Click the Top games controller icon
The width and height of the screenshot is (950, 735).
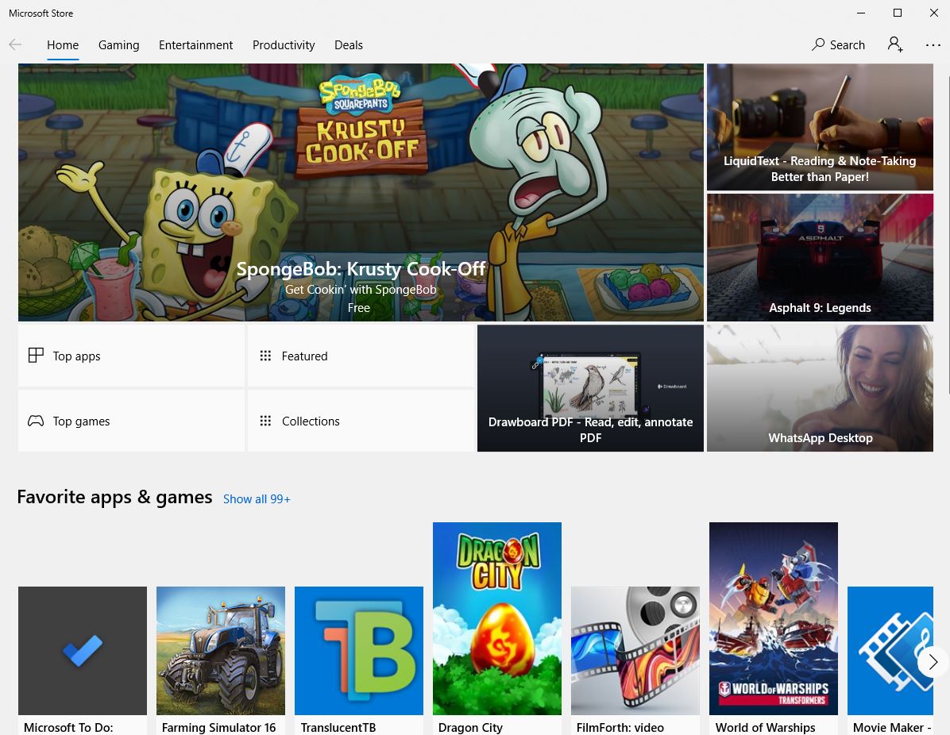(36, 421)
